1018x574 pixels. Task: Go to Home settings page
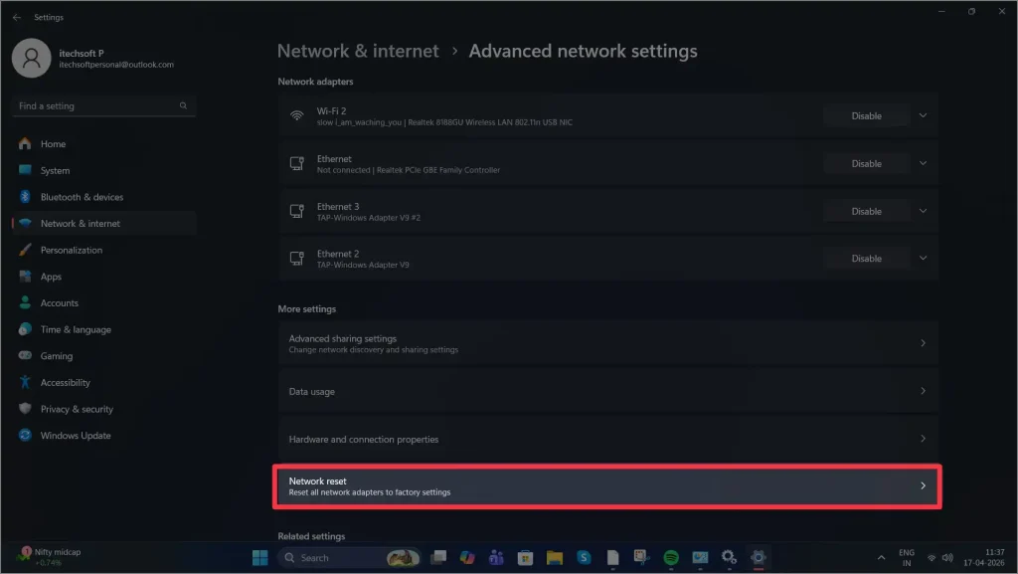103,143
